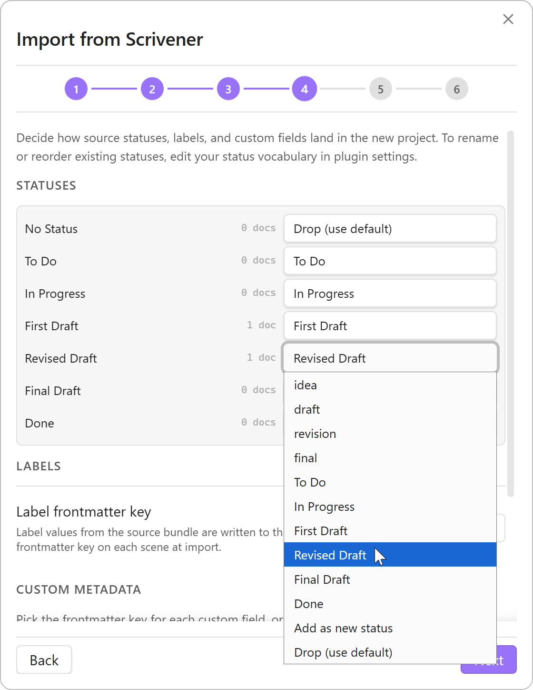533x690 pixels.
Task: Pick 'To Do' option in open list
Action: pos(390,482)
